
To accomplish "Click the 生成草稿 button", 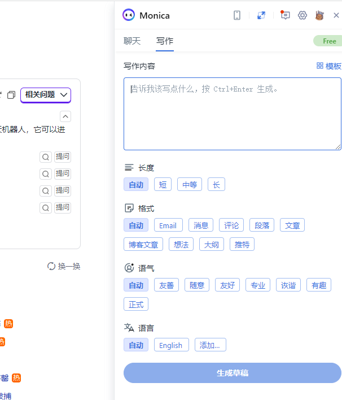I will (233, 373).
